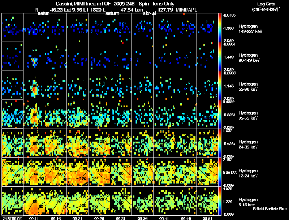Open the 13-24 keV panel at 00:51
289x220 pixels.
click(x=207, y=172)
